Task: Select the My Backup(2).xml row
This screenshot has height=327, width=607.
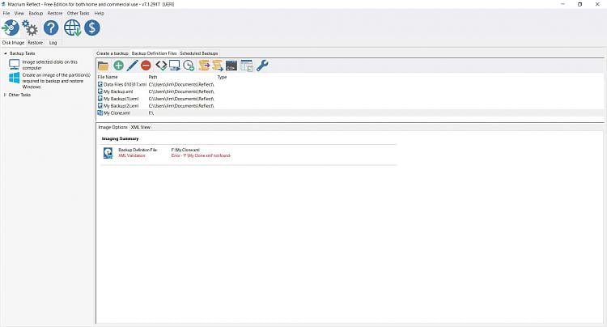Action: [x=350, y=106]
